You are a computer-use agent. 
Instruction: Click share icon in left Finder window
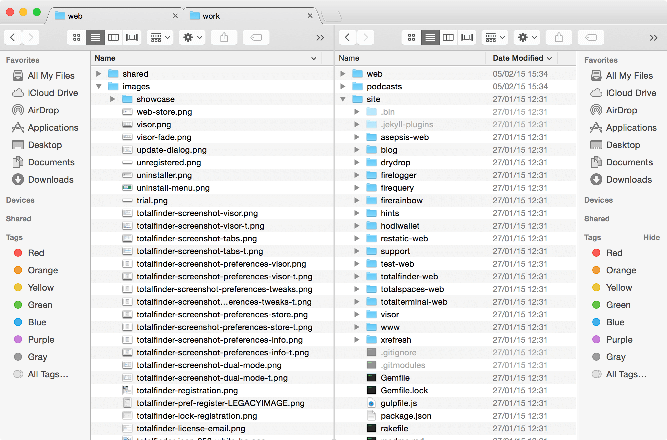pos(224,37)
